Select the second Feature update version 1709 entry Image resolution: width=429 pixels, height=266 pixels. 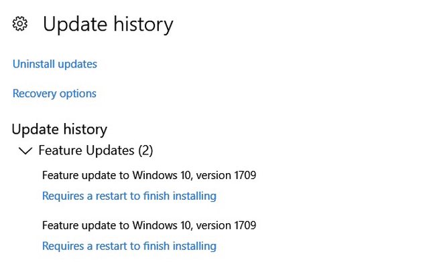(149, 225)
